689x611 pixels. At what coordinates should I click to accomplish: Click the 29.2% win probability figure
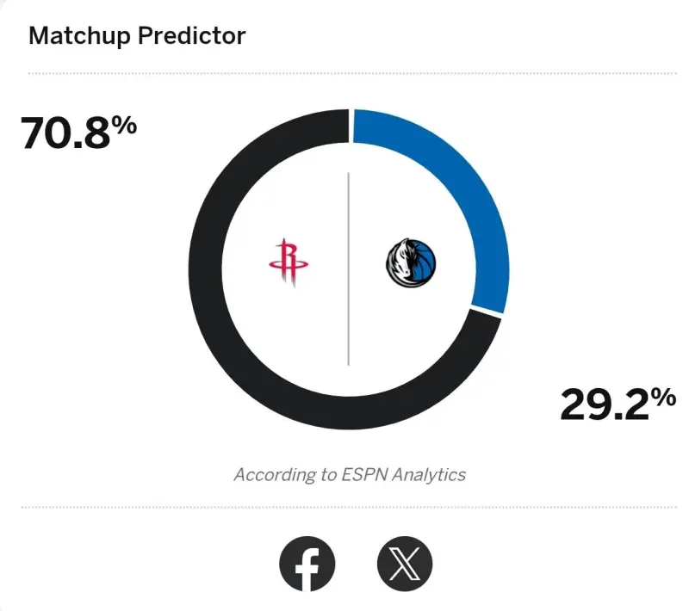(x=617, y=403)
